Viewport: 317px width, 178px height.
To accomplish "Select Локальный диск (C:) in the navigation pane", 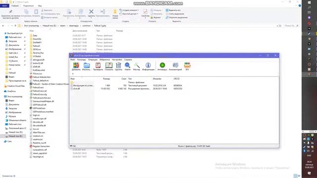I will pyautogui.click(x=17, y=128).
